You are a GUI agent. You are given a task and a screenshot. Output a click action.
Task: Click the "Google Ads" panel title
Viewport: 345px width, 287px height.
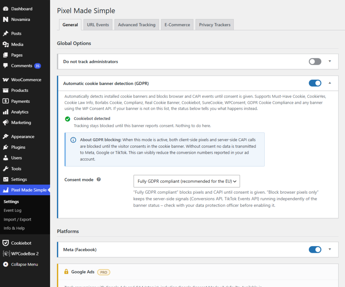coord(83,272)
